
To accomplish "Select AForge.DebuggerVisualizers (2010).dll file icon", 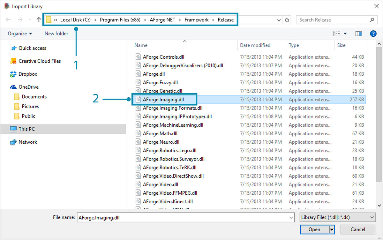I will [x=138, y=65].
